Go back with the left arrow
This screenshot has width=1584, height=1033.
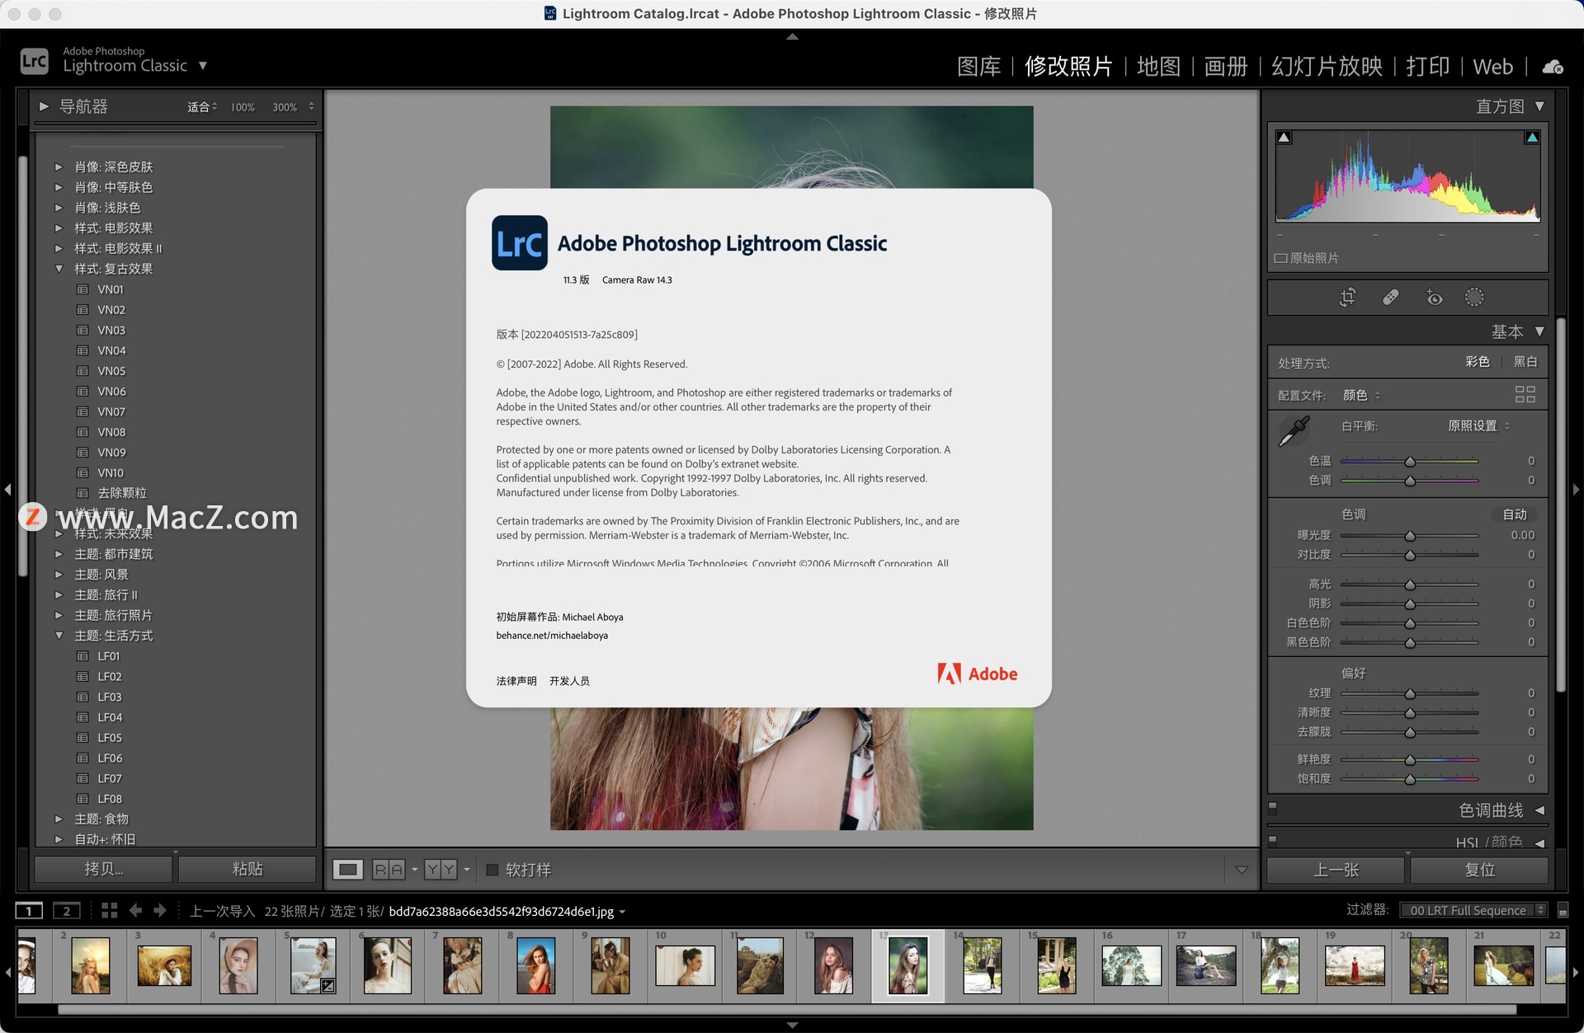(136, 911)
